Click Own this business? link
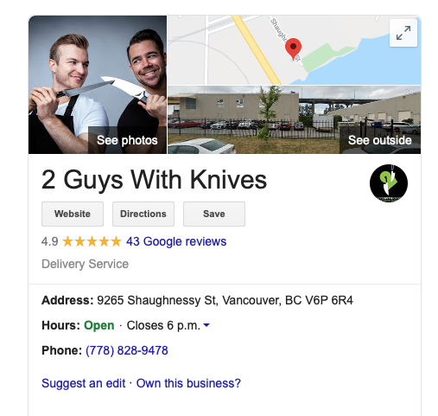 (x=188, y=383)
